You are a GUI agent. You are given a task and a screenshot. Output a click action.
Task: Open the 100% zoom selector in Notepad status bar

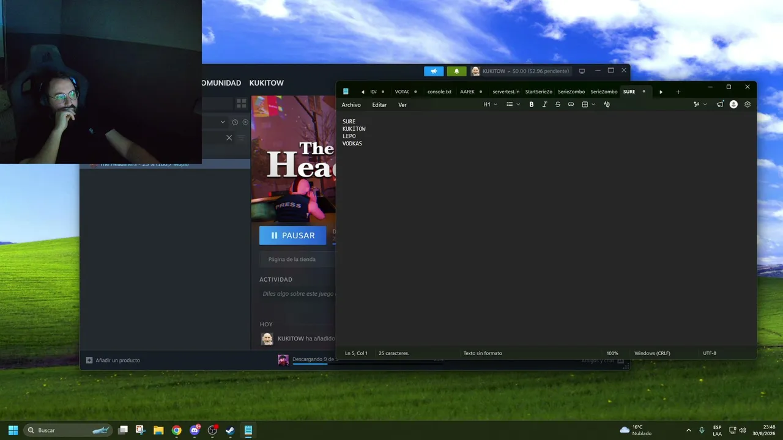tap(612, 353)
